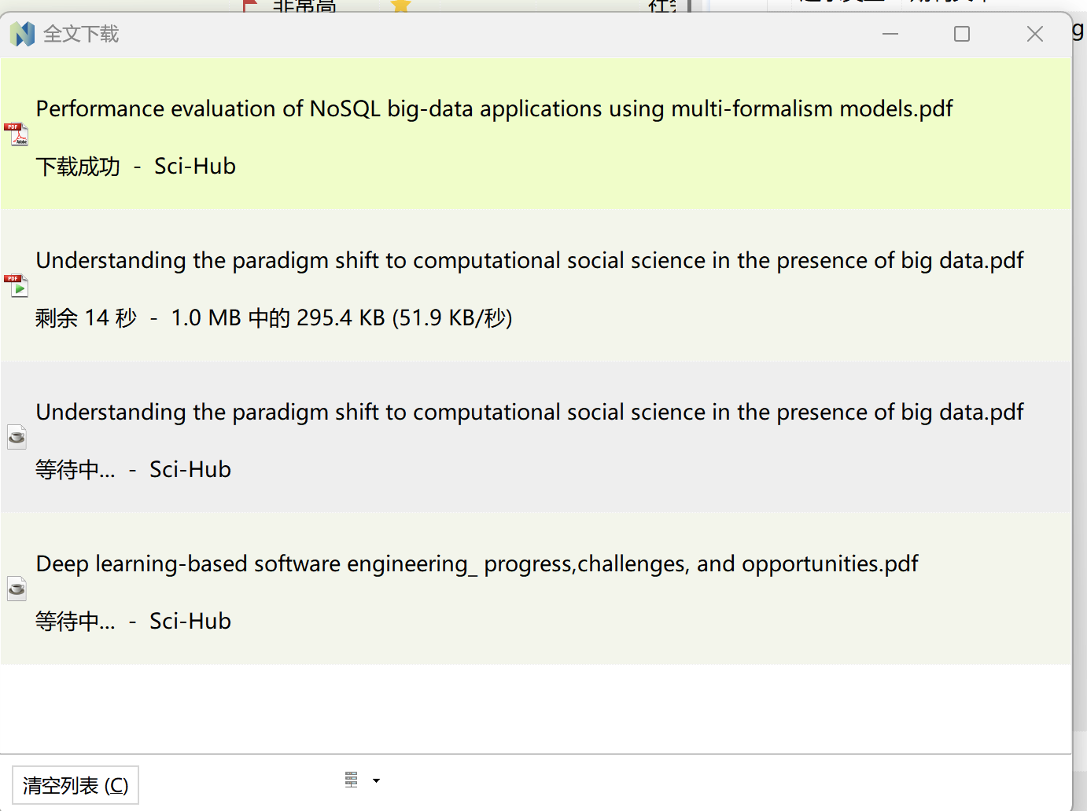Maximize the 全文下载 window
Screen dimensions: 1087x811
962,34
